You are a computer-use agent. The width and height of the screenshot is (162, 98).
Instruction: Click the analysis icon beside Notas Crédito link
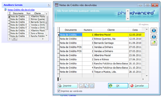(x=6, y=10)
